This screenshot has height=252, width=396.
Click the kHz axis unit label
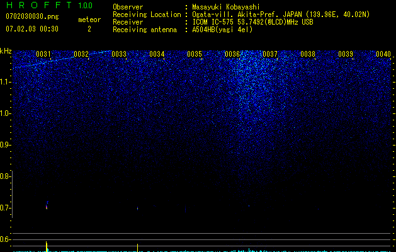click(x=6, y=51)
